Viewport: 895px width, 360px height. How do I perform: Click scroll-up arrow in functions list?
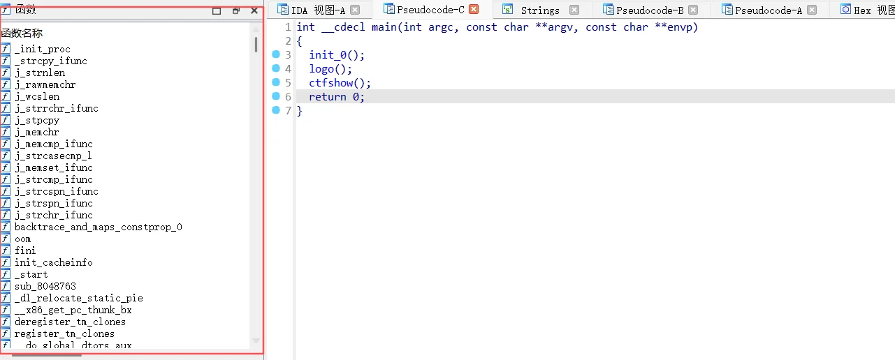click(256, 28)
